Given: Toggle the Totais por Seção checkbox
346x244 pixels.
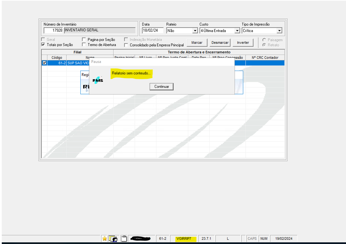Looking at the screenshot, I should tap(43, 45).
